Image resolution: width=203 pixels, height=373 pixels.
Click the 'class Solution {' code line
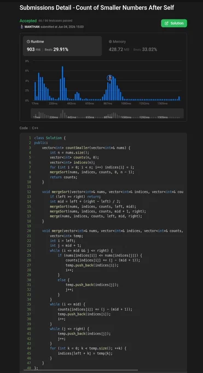(x=50, y=138)
